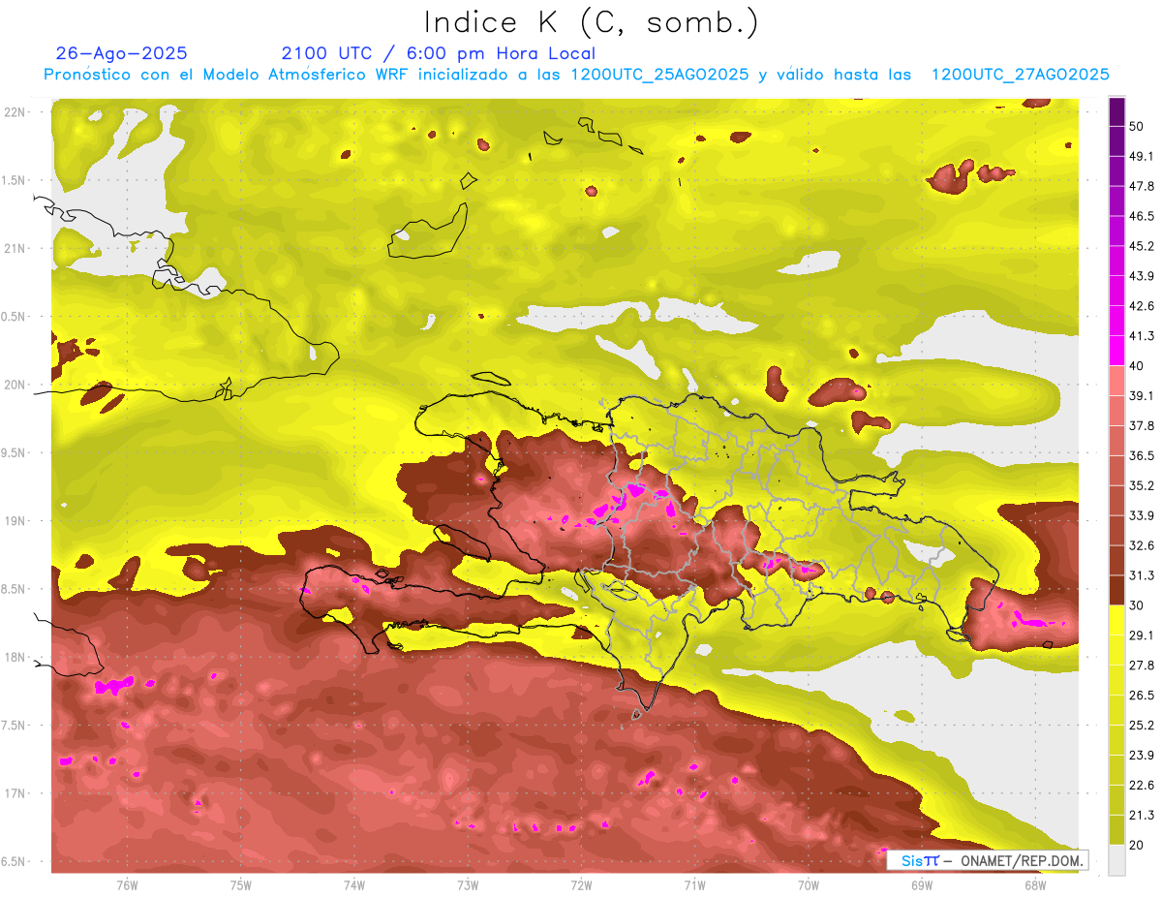Click the "49.1" value on the color scale
This screenshot has width=1162, height=898.
point(1141,156)
